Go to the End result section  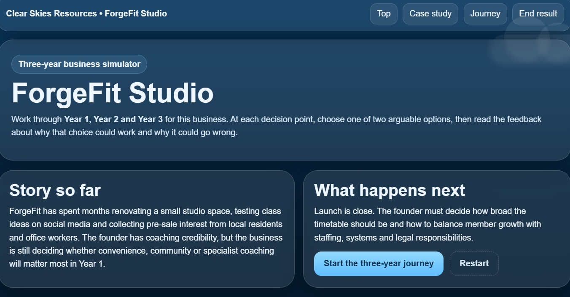coord(538,13)
